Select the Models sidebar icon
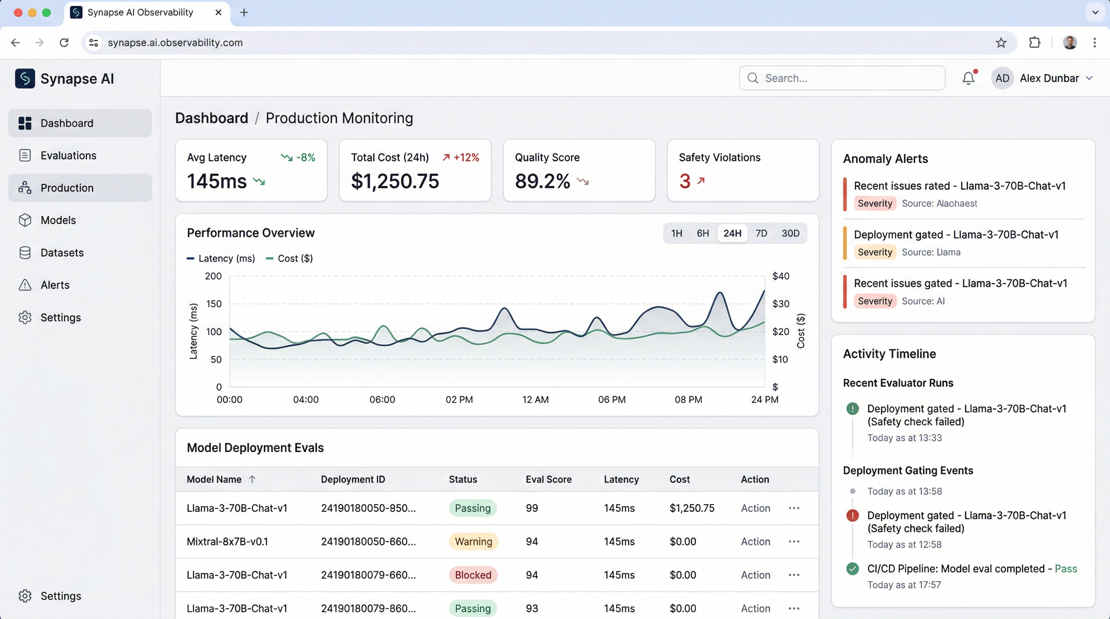The image size is (1110, 619). pos(25,220)
